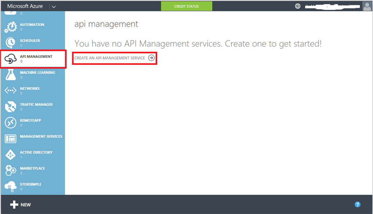
Task: Open the Automation gears icon
Action: pos(11,27)
